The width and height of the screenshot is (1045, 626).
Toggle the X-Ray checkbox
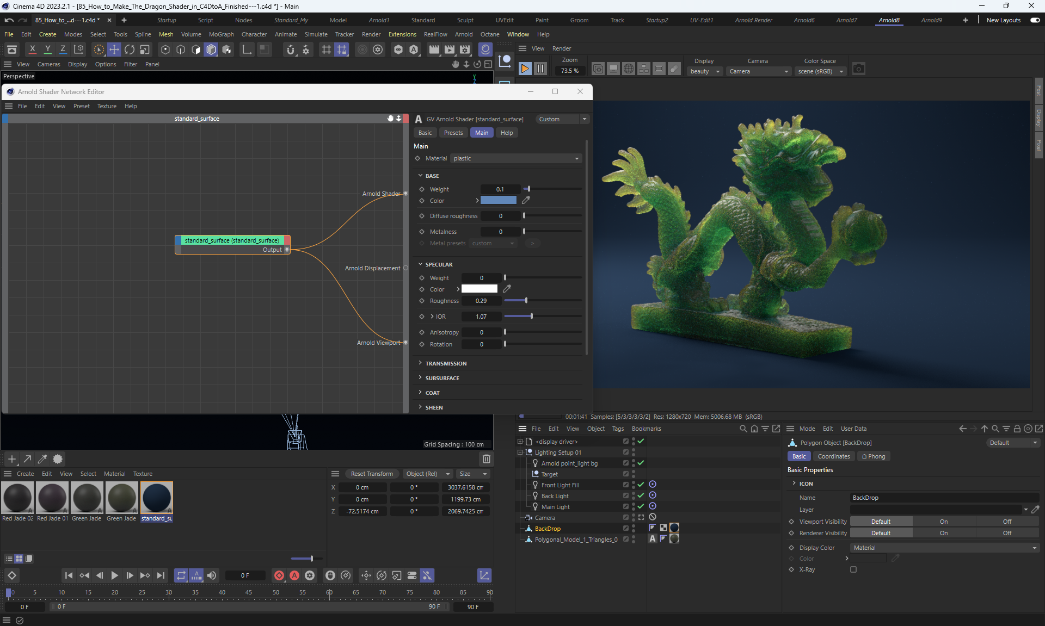click(x=853, y=569)
